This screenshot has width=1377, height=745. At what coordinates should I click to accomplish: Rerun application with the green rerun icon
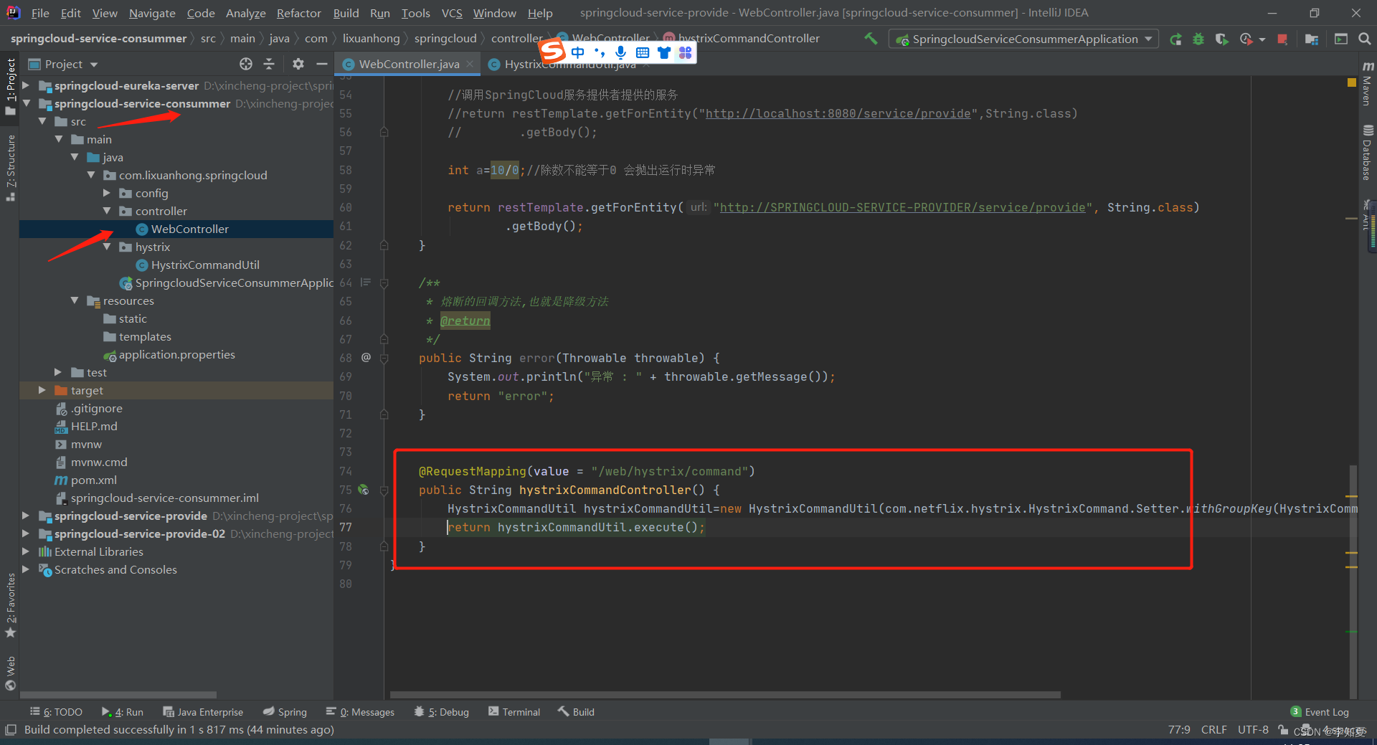1175,39
